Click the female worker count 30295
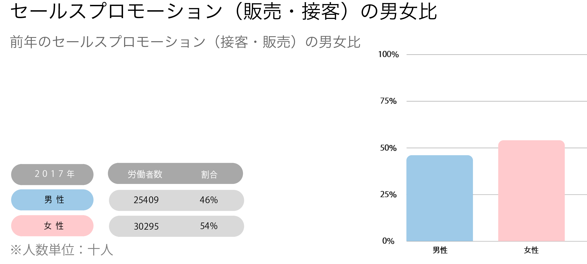Image resolution: width=587 pixels, height=264 pixels. [x=146, y=226]
